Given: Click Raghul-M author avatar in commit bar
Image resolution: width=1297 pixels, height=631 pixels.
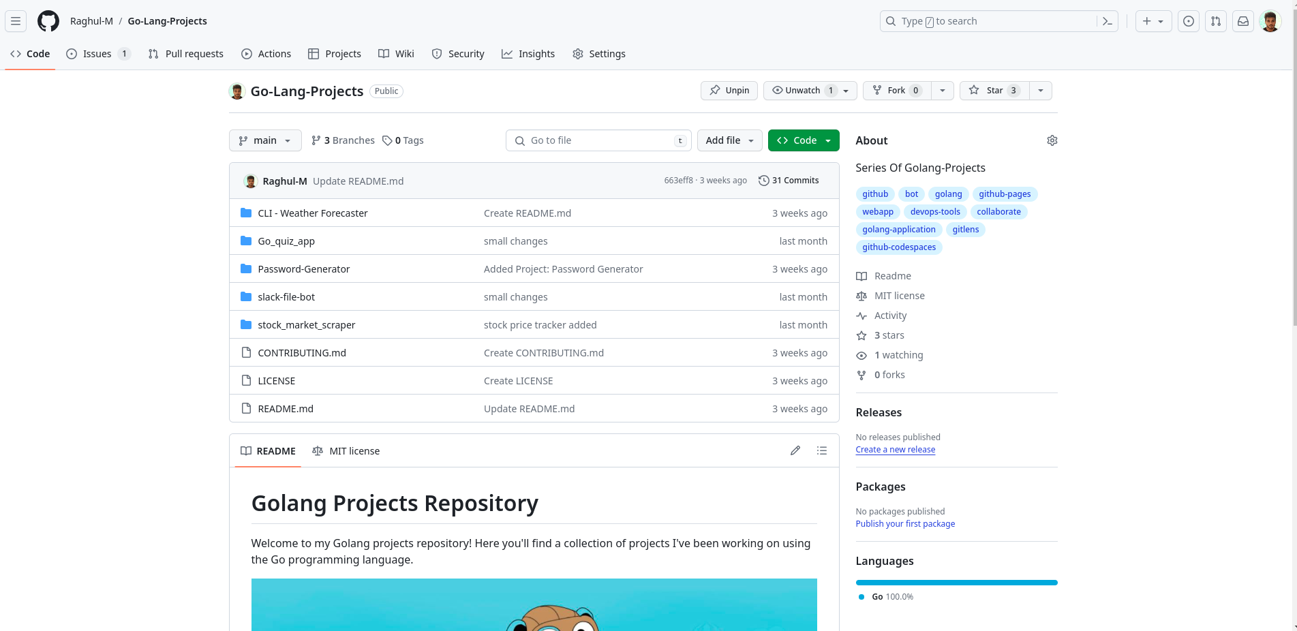Looking at the screenshot, I should tap(251, 181).
